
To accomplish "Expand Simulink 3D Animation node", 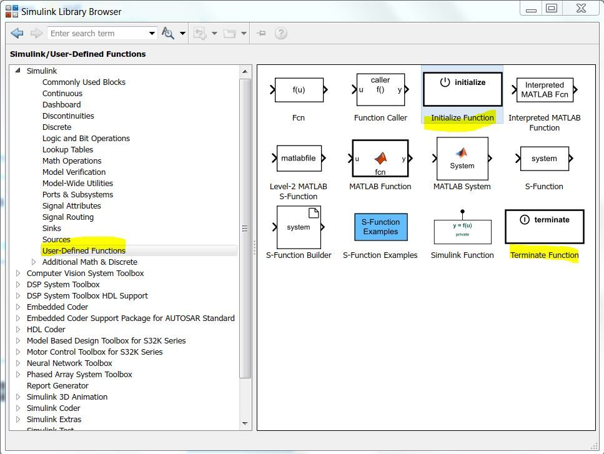I will tap(17, 397).
